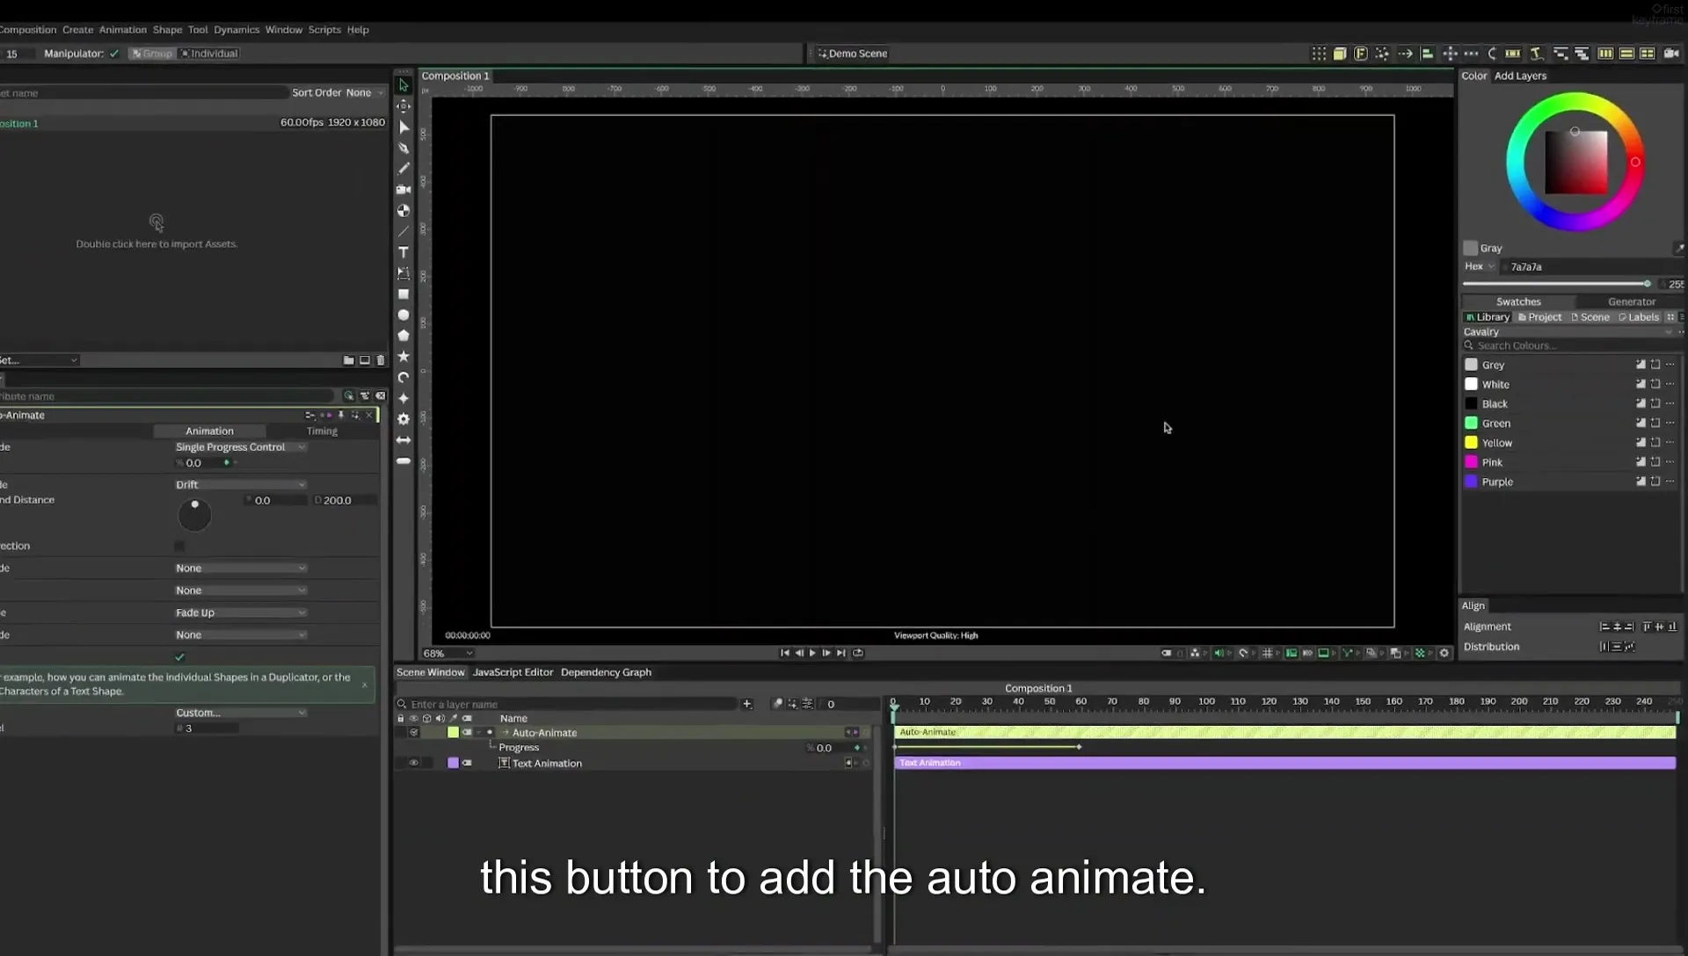Select the Polygon shape tool
Screen dimensions: 1688x956
(404, 336)
